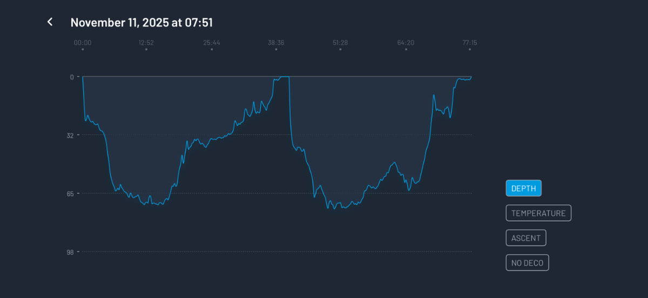Click the 64:20 time marker

point(406,43)
